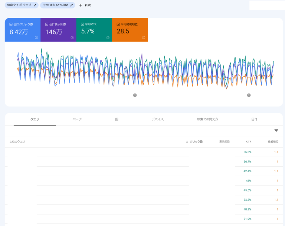Viewport: 285px width, 226px height.
Task: Uncheck the 平均CTR checkbox
Action: click(x=82, y=24)
